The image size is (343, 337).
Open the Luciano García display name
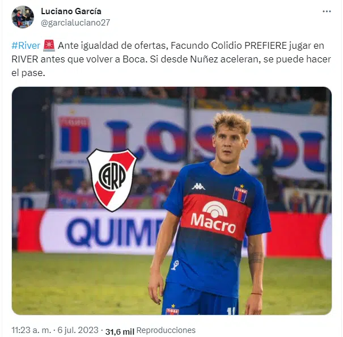[71, 11]
